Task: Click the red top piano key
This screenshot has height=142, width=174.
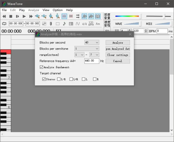Action: coord(6,51)
